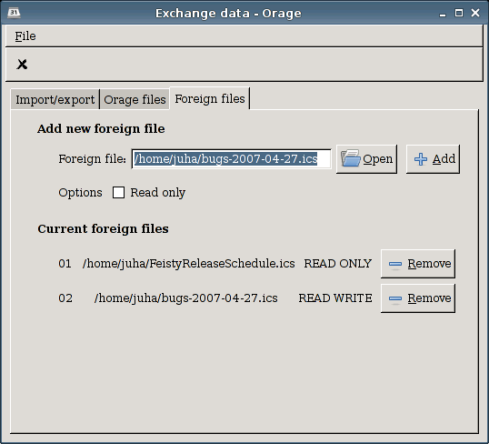
Task: Click the Foreign file path input field
Action: (x=232, y=159)
